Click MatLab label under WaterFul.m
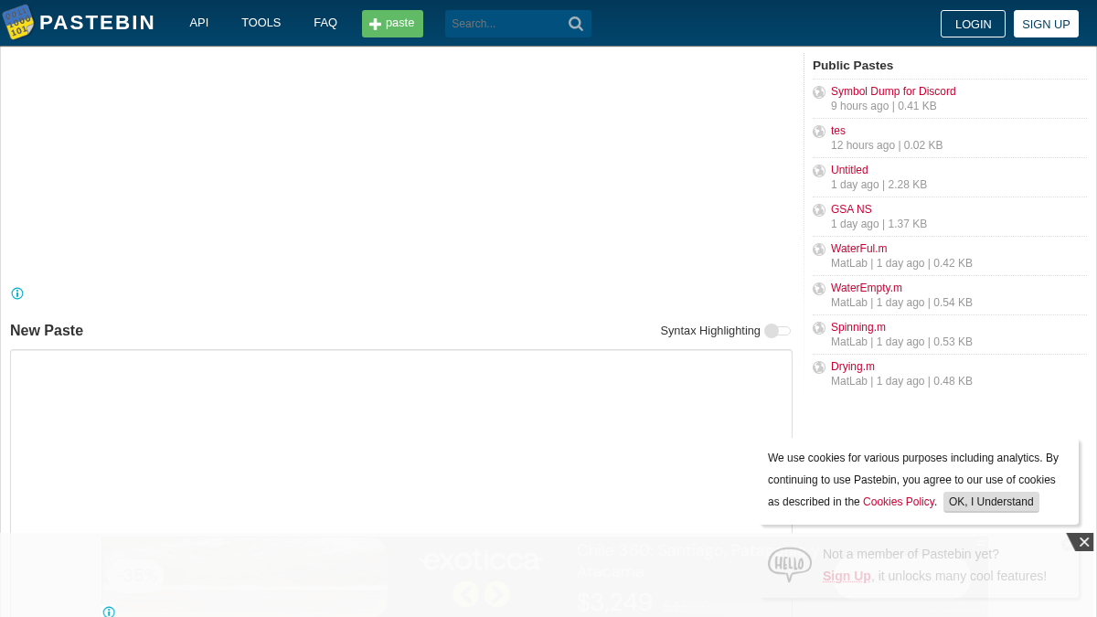 point(849,263)
